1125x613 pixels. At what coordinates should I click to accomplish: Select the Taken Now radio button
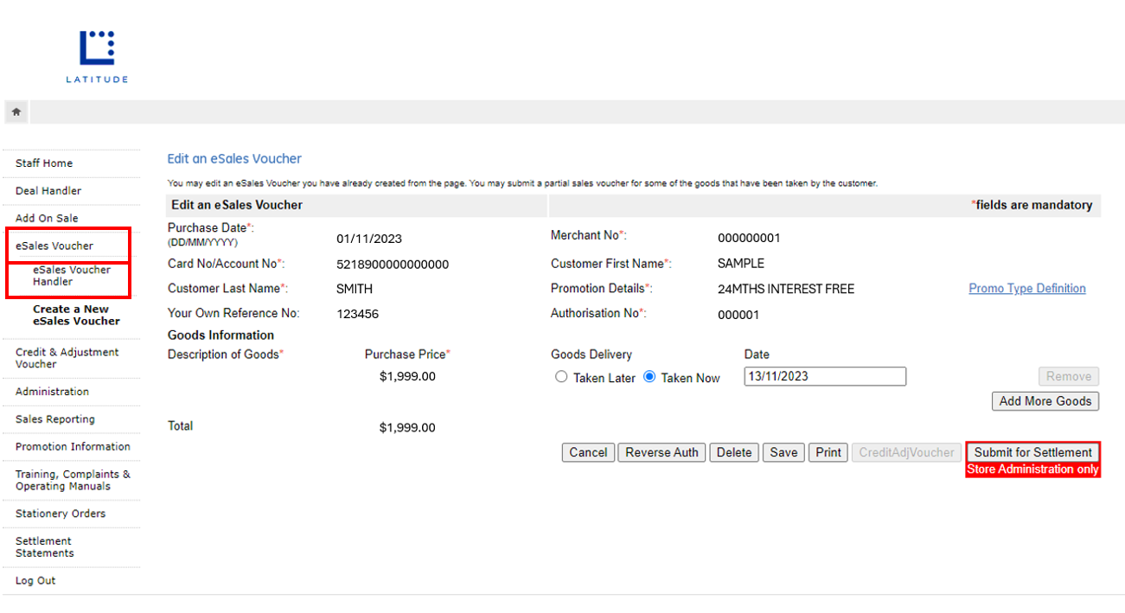coord(649,377)
